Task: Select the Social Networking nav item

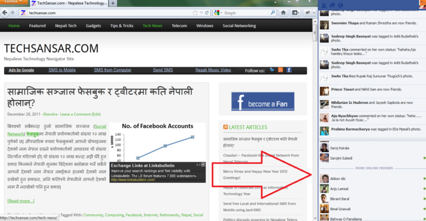Action: click(239, 26)
